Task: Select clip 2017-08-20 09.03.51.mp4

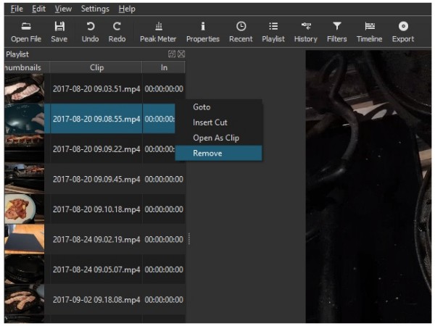Action: point(96,88)
